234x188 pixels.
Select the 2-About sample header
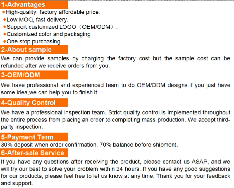34,50
